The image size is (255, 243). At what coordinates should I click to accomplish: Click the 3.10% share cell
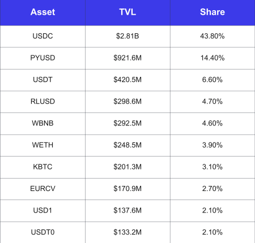(x=212, y=167)
